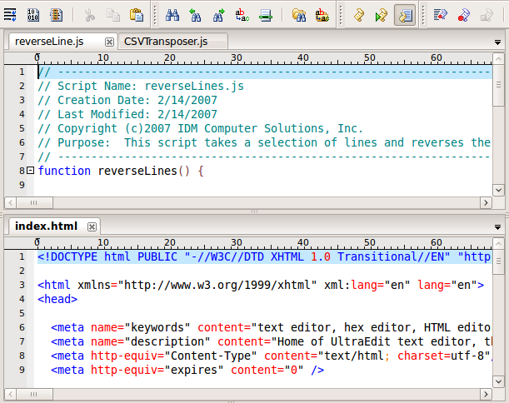This screenshot has width=509, height=403.
Task: Toggle column mode icon
Action: coord(56,15)
